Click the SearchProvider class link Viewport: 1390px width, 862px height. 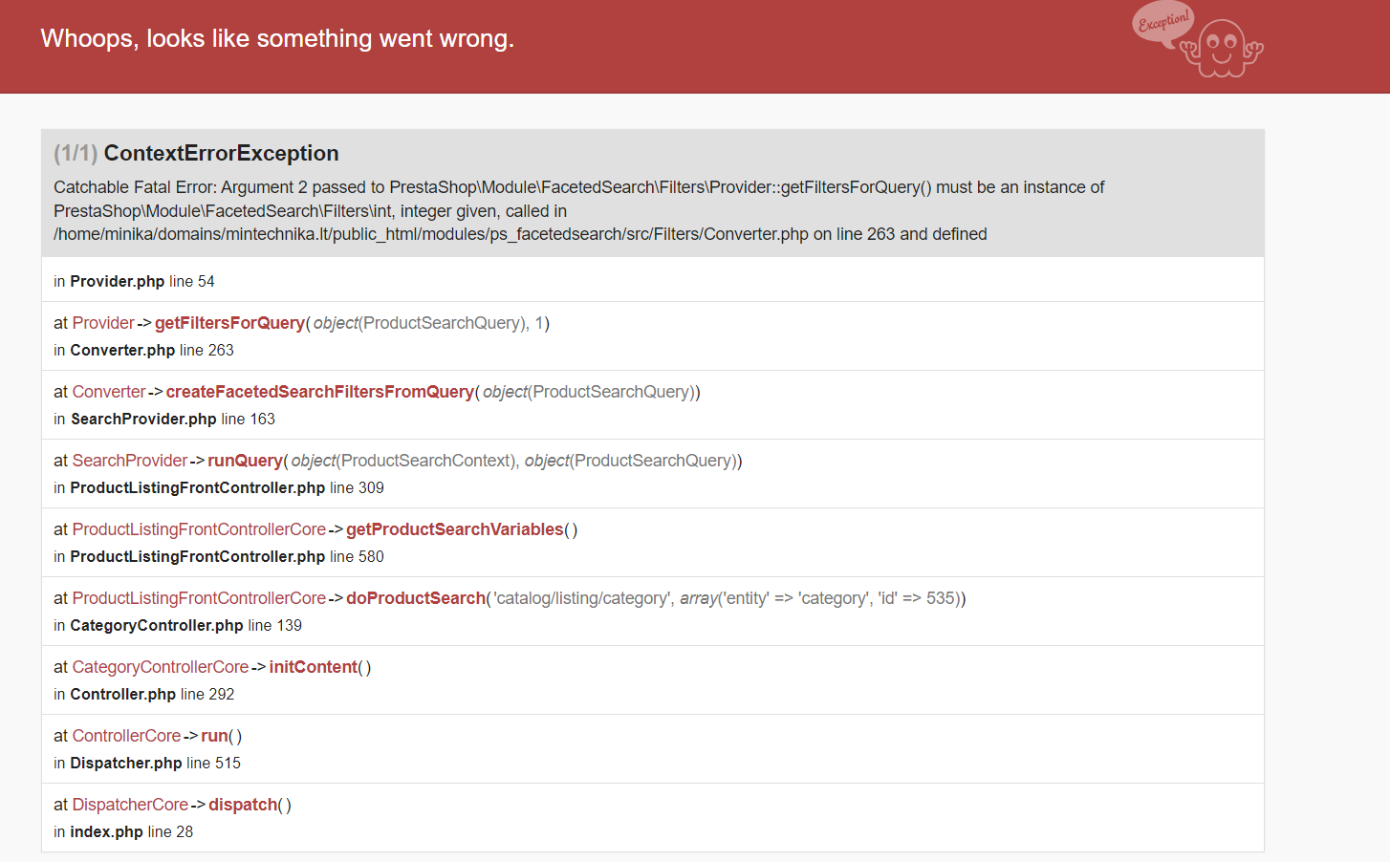point(130,461)
